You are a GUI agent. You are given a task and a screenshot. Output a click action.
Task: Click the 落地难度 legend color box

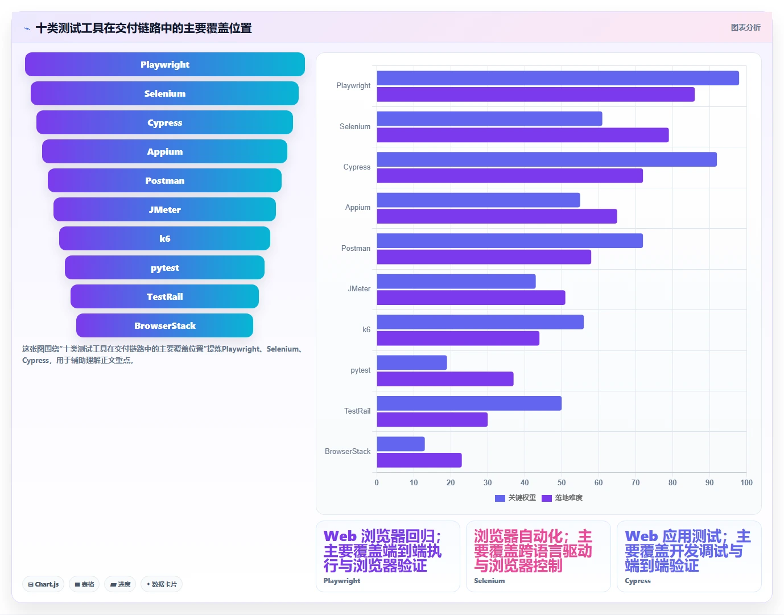547,498
